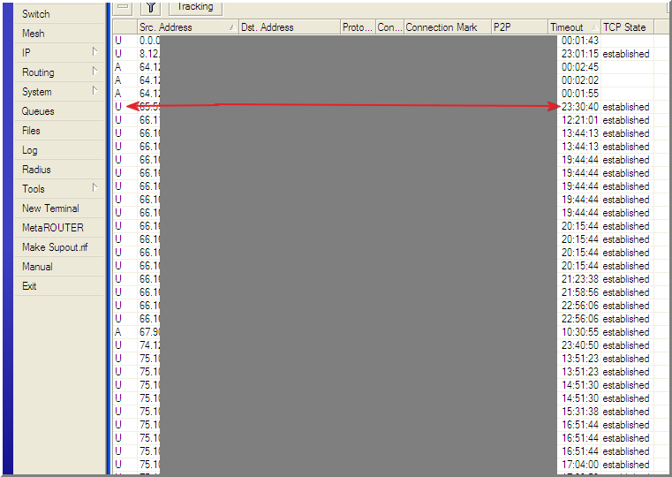Click source address starting 67.9
Viewport: 672px width, 477px height.
(149, 332)
